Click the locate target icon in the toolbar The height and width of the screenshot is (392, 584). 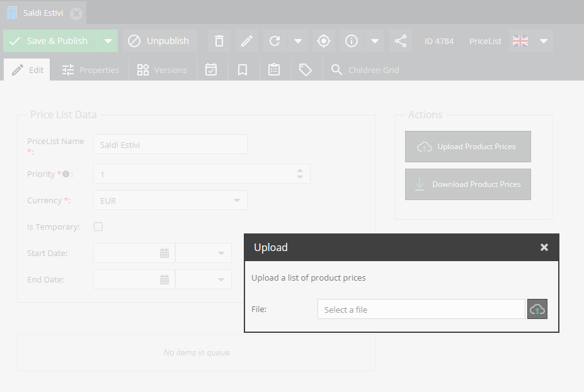(323, 41)
